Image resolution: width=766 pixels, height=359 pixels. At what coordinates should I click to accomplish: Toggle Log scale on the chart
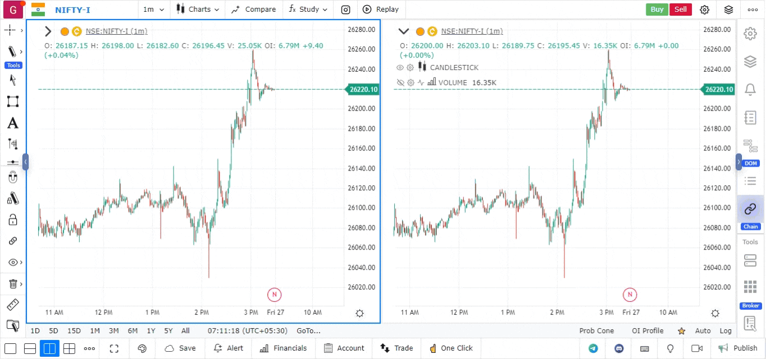click(726, 331)
